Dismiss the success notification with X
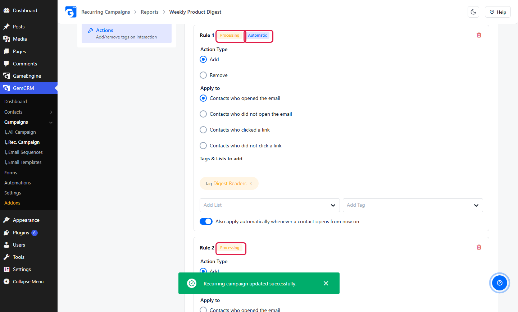This screenshot has height=312, width=518. click(326, 283)
